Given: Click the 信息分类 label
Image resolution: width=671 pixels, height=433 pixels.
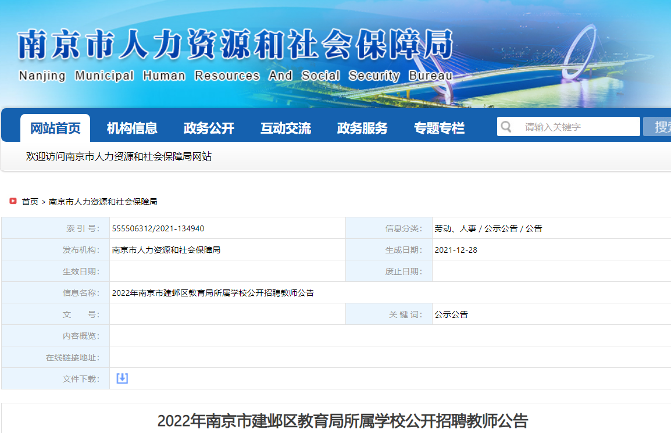Looking at the screenshot, I should (x=404, y=228).
